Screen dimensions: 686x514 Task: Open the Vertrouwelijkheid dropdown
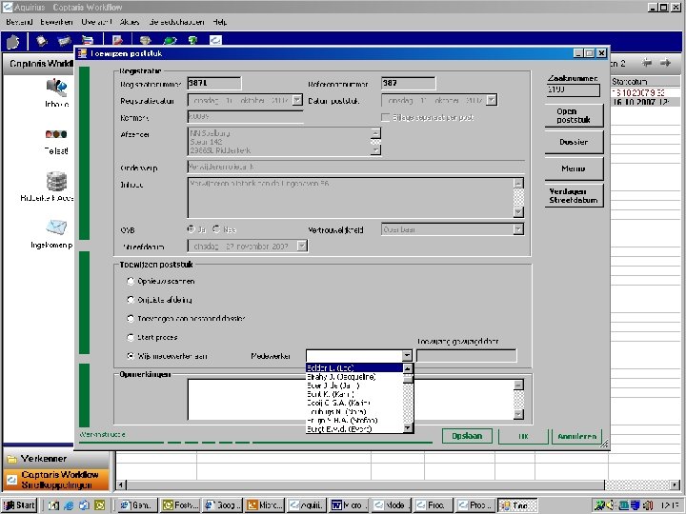pyautogui.click(x=518, y=229)
